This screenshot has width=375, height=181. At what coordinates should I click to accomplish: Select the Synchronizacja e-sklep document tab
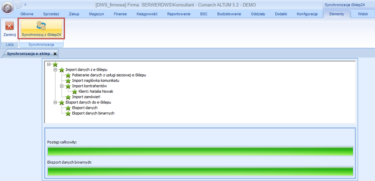pos(28,54)
